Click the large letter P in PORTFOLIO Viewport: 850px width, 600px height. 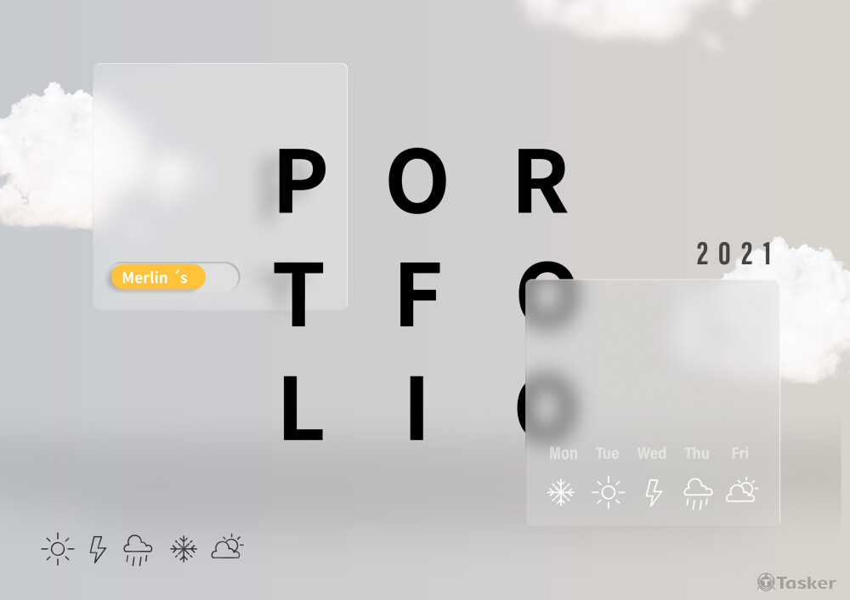(302, 180)
